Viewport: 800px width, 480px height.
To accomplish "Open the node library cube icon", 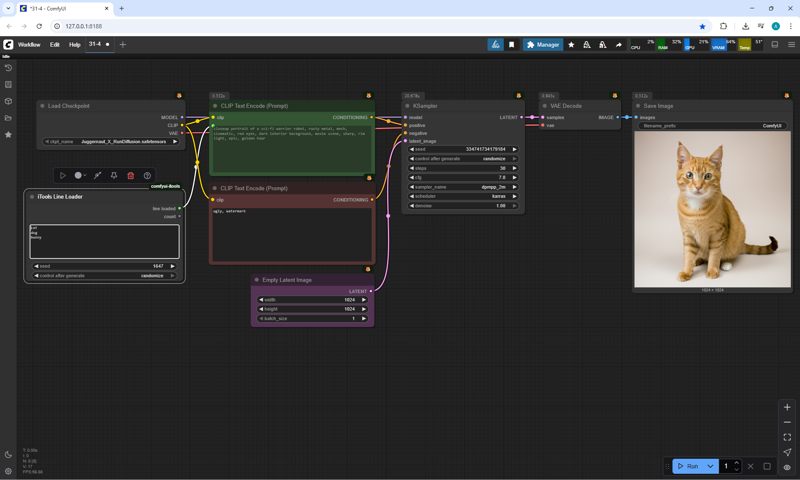I will click(8, 101).
